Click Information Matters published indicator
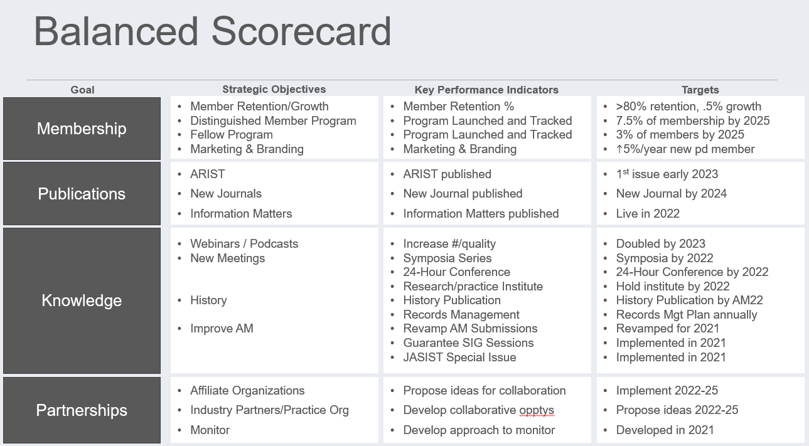 point(481,213)
